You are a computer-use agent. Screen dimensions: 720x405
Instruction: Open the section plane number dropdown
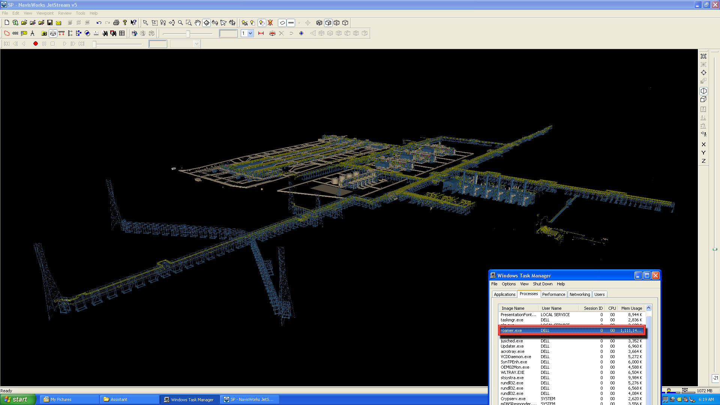tap(250, 33)
